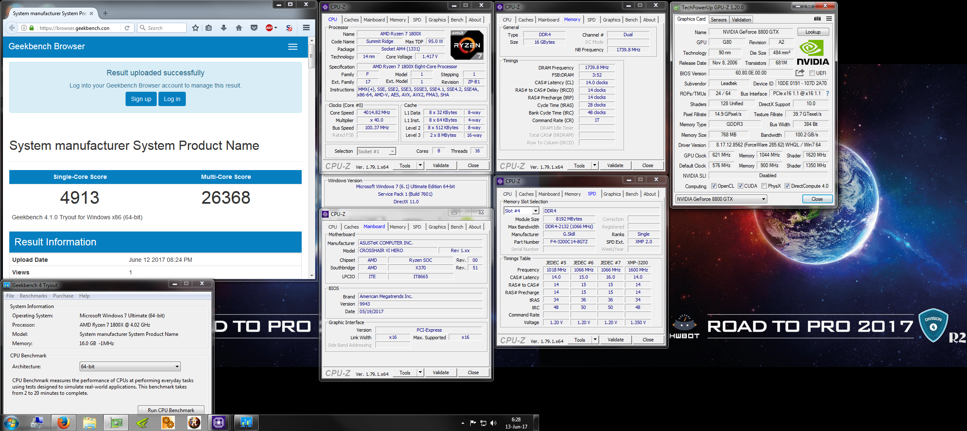
Task: Switch to Validation tab in GPU-Z
Action: click(x=741, y=20)
